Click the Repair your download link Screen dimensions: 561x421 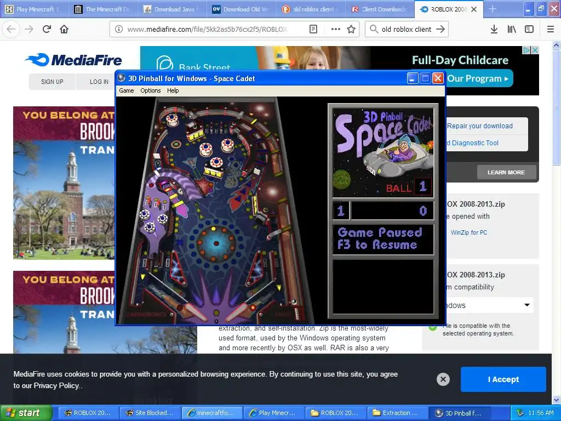coord(479,126)
